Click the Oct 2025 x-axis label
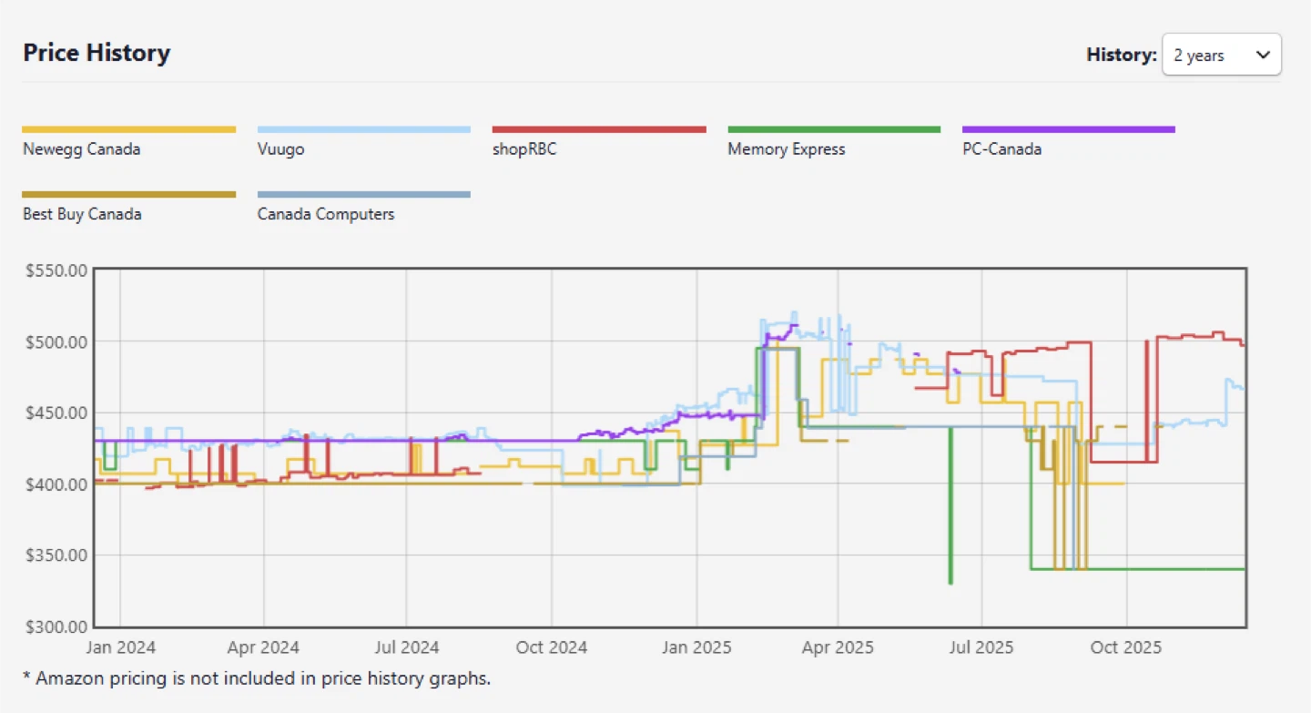1311x713 pixels. (1126, 647)
